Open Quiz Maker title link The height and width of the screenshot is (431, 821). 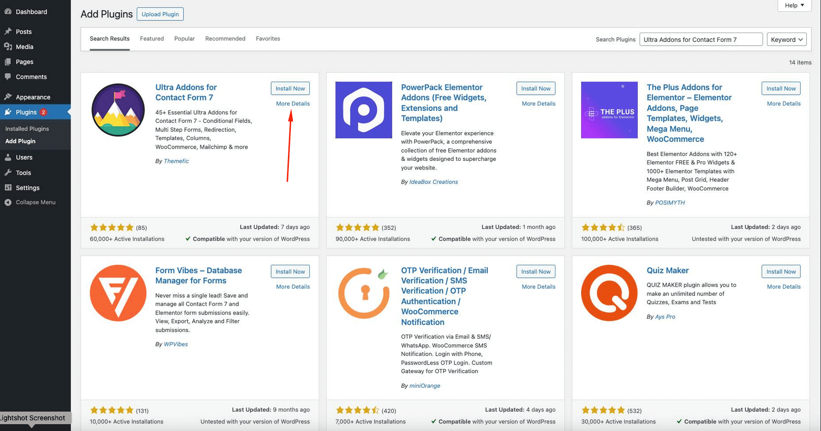(x=667, y=271)
